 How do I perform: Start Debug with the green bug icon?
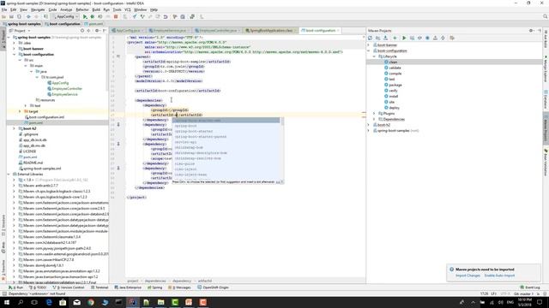pos(93,16)
